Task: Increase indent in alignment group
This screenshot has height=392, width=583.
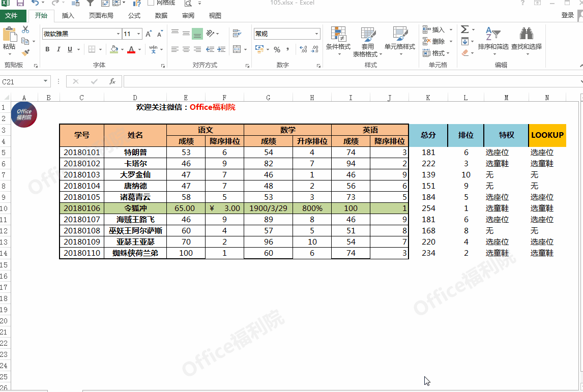Action: [x=222, y=49]
